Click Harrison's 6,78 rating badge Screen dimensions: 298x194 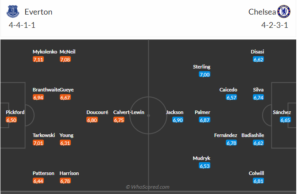[x=65, y=181]
